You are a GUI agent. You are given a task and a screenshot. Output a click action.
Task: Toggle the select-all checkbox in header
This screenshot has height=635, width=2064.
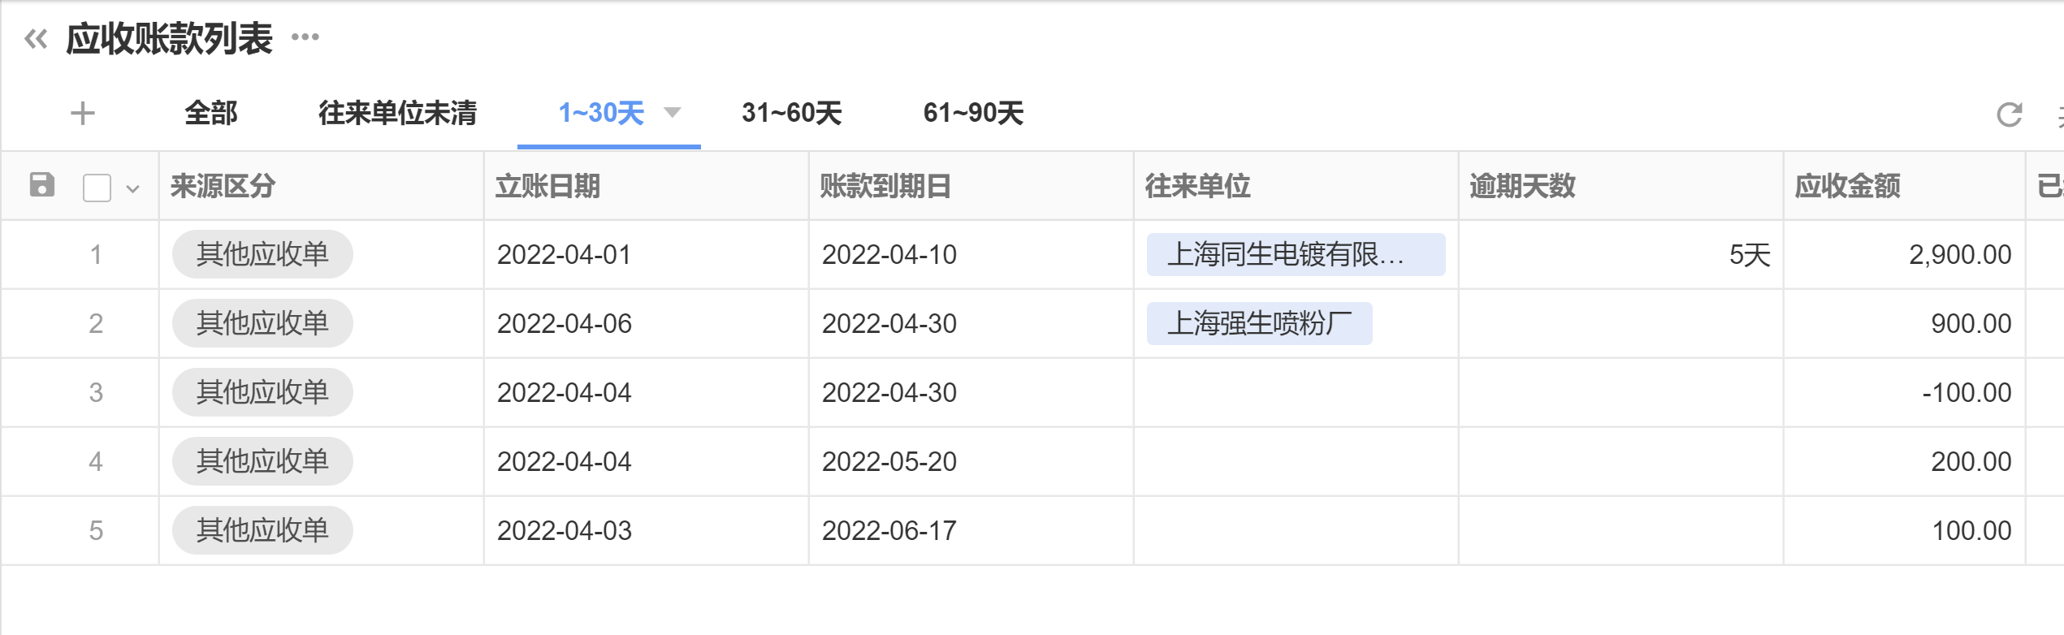(x=97, y=188)
